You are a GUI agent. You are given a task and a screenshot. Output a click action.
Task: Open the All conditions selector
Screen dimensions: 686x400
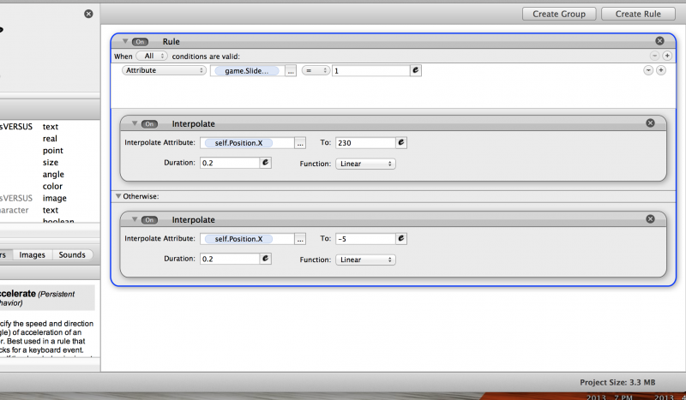[x=152, y=56]
